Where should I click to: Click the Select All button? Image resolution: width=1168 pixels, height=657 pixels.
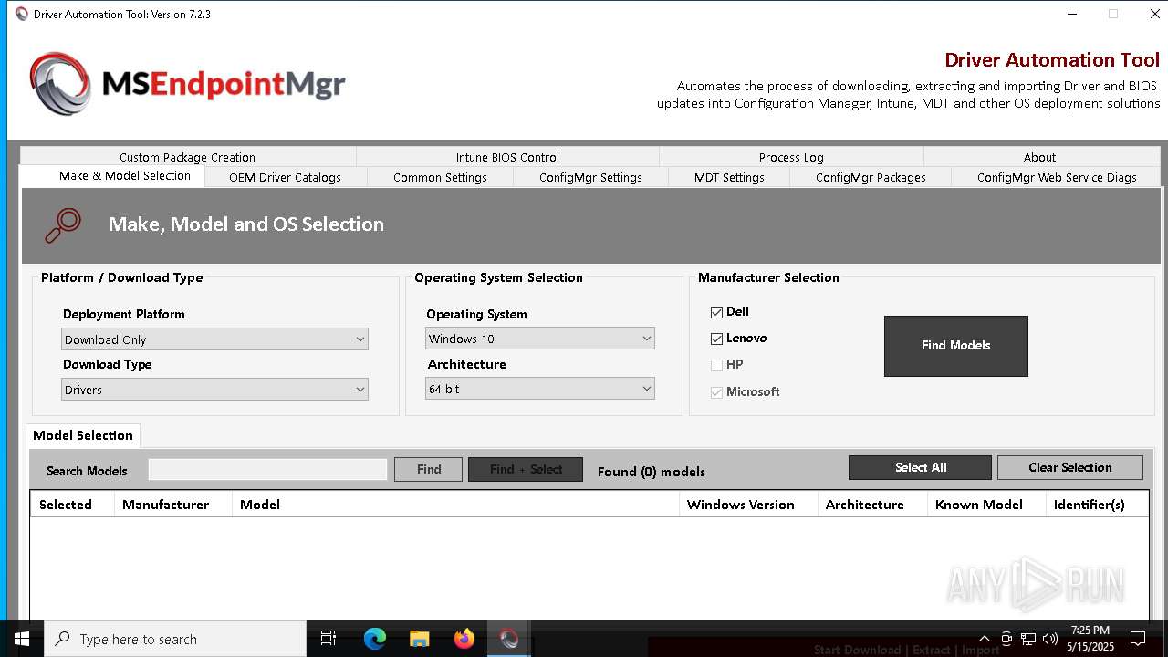pos(920,467)
